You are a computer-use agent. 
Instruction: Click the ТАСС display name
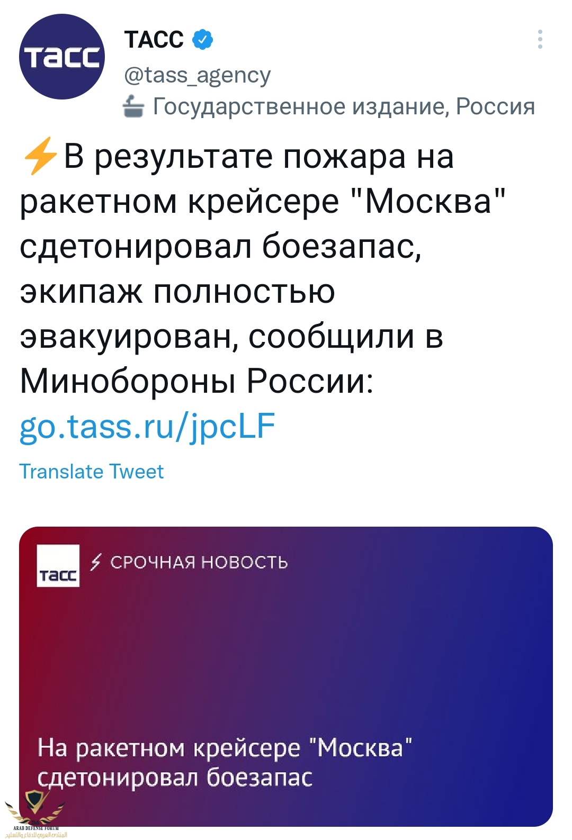coord(154,40)
